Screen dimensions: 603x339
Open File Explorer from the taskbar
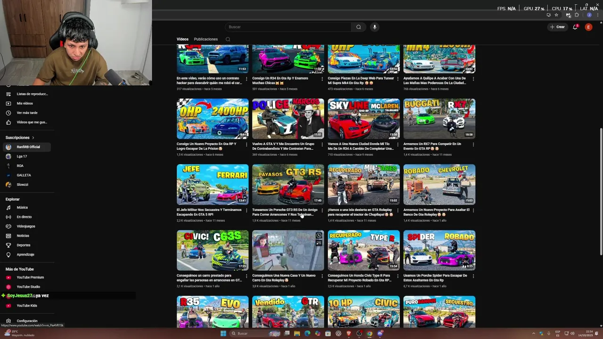(297, 333)
